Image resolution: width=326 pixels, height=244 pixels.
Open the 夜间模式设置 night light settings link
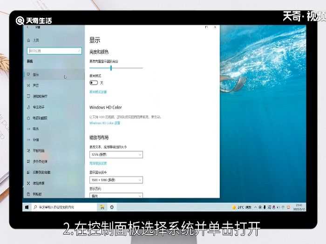click(x=98, y=92)
